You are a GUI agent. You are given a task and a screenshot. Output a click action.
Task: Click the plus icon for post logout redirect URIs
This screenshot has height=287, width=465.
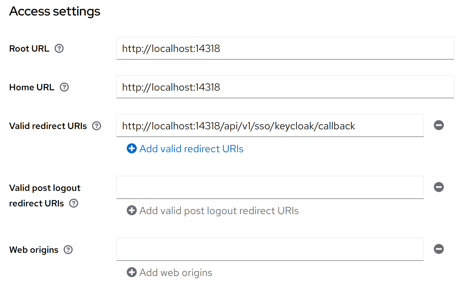tap(131, 211)
